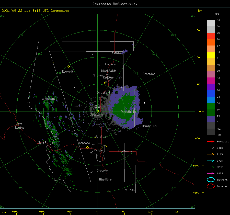Screen dimensions: 230x215
Task: Click the Limestone label
Action: 48,99
